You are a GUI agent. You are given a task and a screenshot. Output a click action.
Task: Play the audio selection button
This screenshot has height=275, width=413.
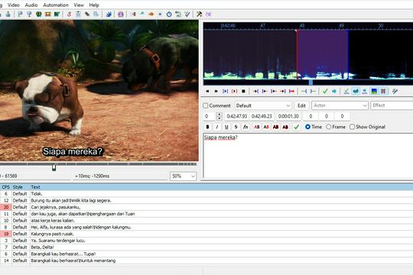click(225, 92)
